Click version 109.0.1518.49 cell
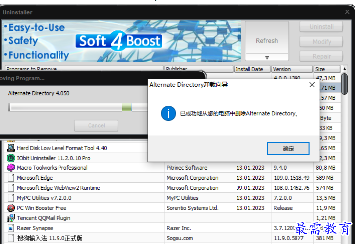The width and height of the screenshot is (355, 244). pos(292,178)
